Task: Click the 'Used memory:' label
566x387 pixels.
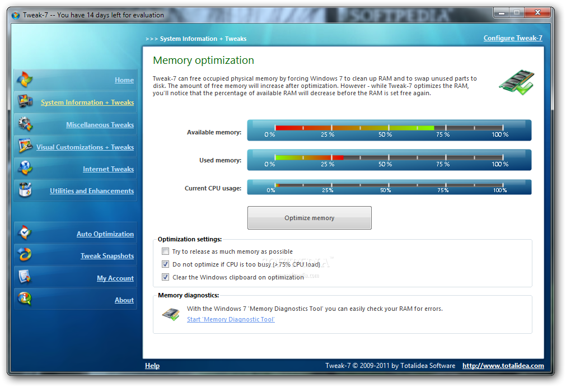Action: coord(220,160)
